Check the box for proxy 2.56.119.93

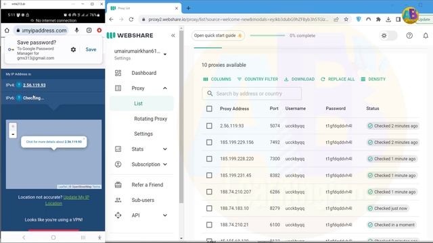tap(209, 126)
